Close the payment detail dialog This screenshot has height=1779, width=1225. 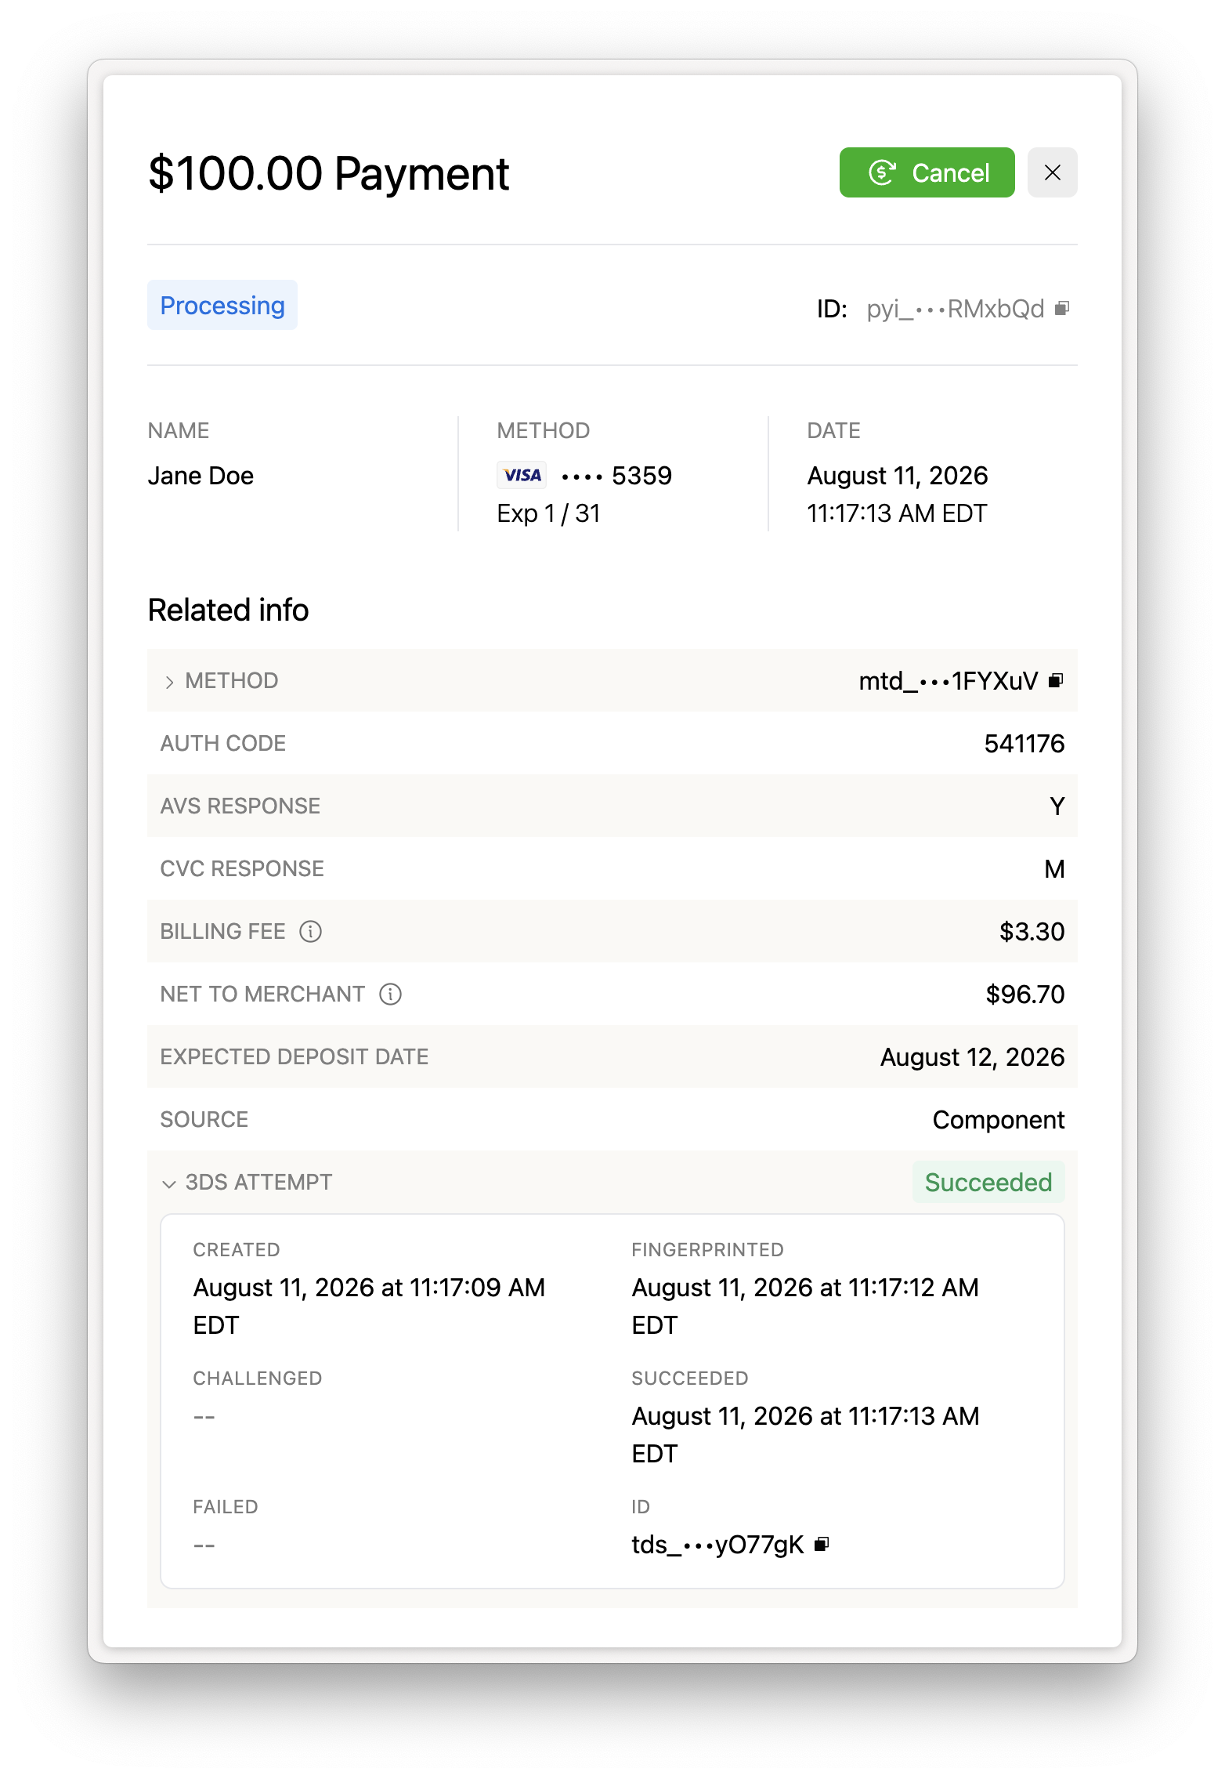(1052, 172)
